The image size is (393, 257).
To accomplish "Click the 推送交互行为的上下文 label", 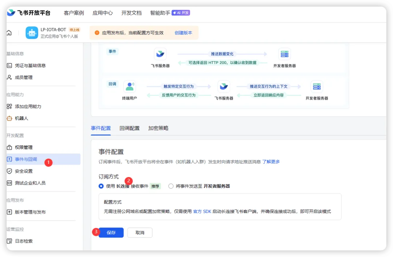I will click(269, 86).
